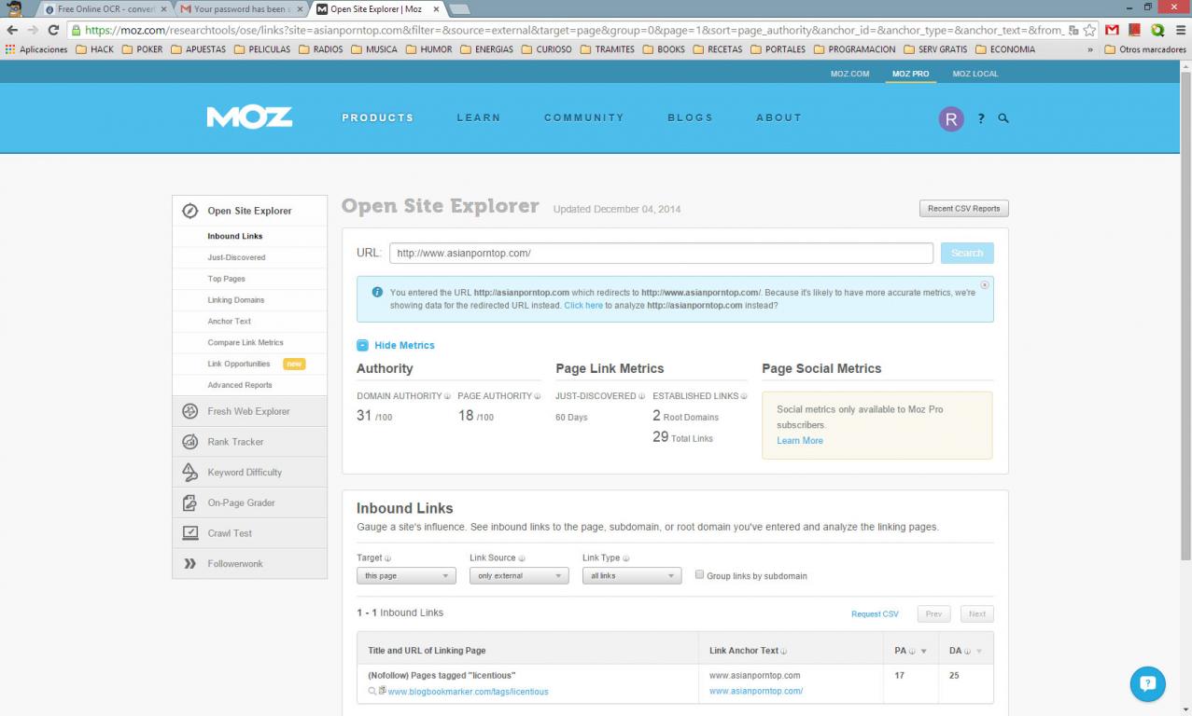Click the Fresh Web Explorer icon
Screen dimensions: 1192x716
189,411
